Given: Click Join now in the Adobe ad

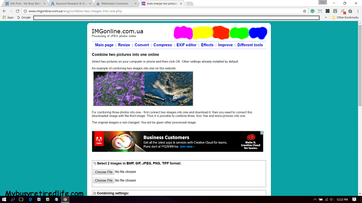Looking at the screenshot, I should click(x=187, y=147).
